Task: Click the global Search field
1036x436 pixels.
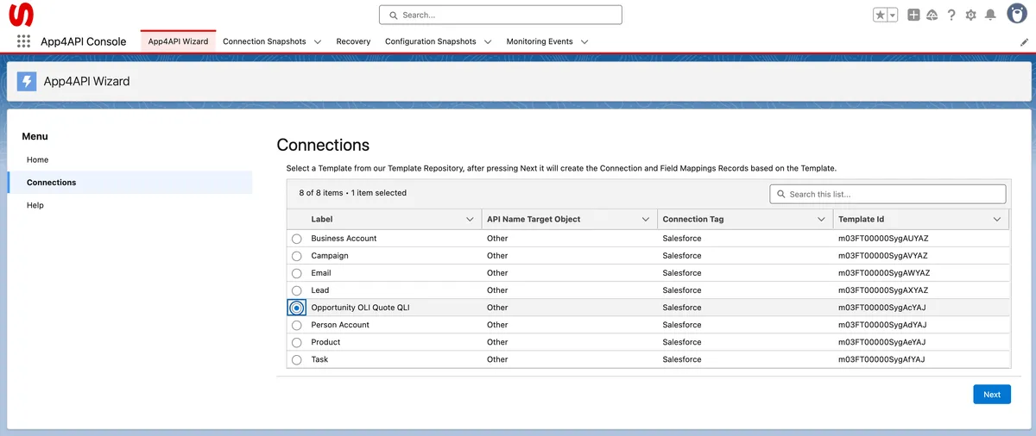Action: pyautogui.click(x=501, y=15)
